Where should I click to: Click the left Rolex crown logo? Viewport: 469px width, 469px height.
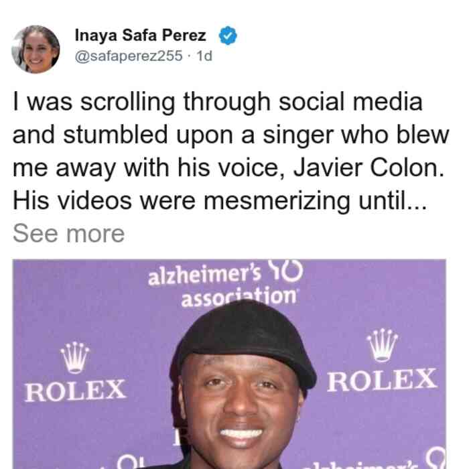point(75,357)
